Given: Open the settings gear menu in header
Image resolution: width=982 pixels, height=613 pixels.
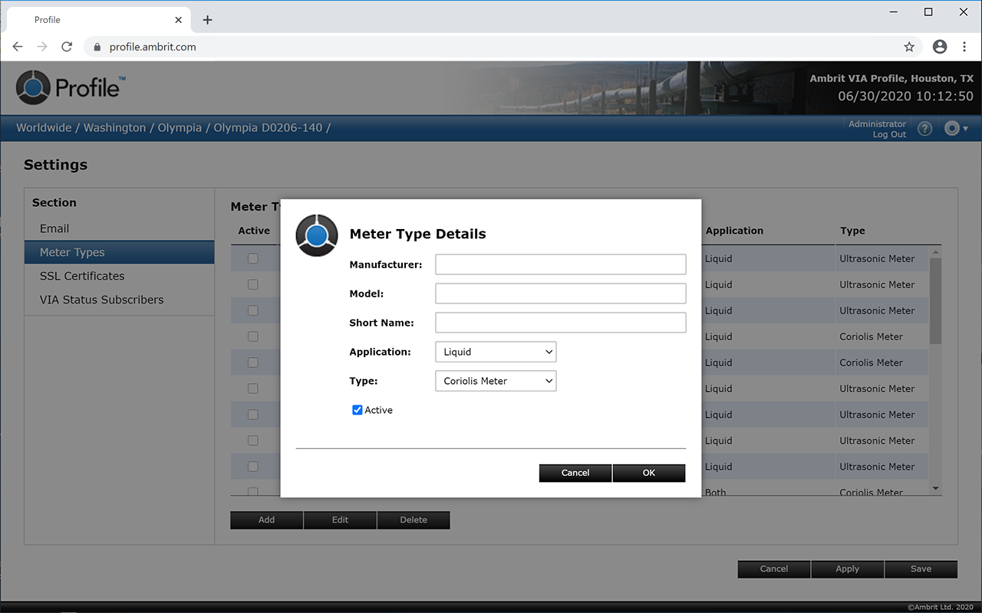Looking at the screenshot, I should pyautogui.click(x=954, y=129).
